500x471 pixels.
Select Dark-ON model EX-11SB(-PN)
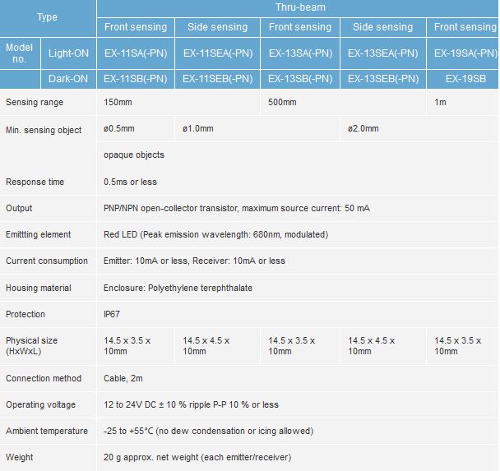coord(136,80)
